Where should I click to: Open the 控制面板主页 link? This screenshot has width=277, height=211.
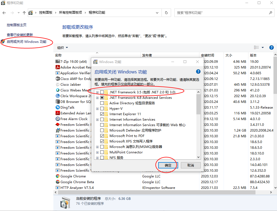point(17,25)
